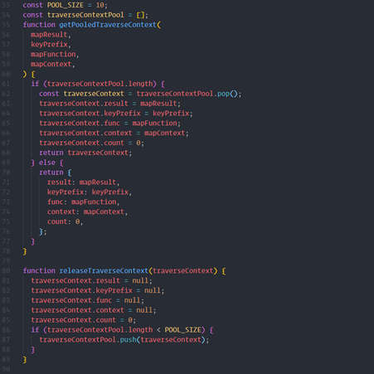
Task: Click the mapFunction parameter on line 58
Action: point(53,54)
